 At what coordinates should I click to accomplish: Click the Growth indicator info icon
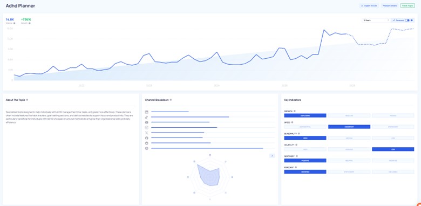pyautogui.click(x=295, y=111)
